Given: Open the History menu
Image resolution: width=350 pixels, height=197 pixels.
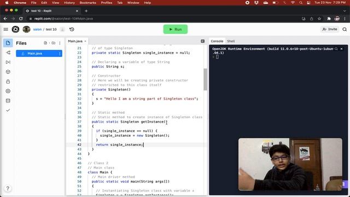Looking at the screenshot, I should pos(69,3).
